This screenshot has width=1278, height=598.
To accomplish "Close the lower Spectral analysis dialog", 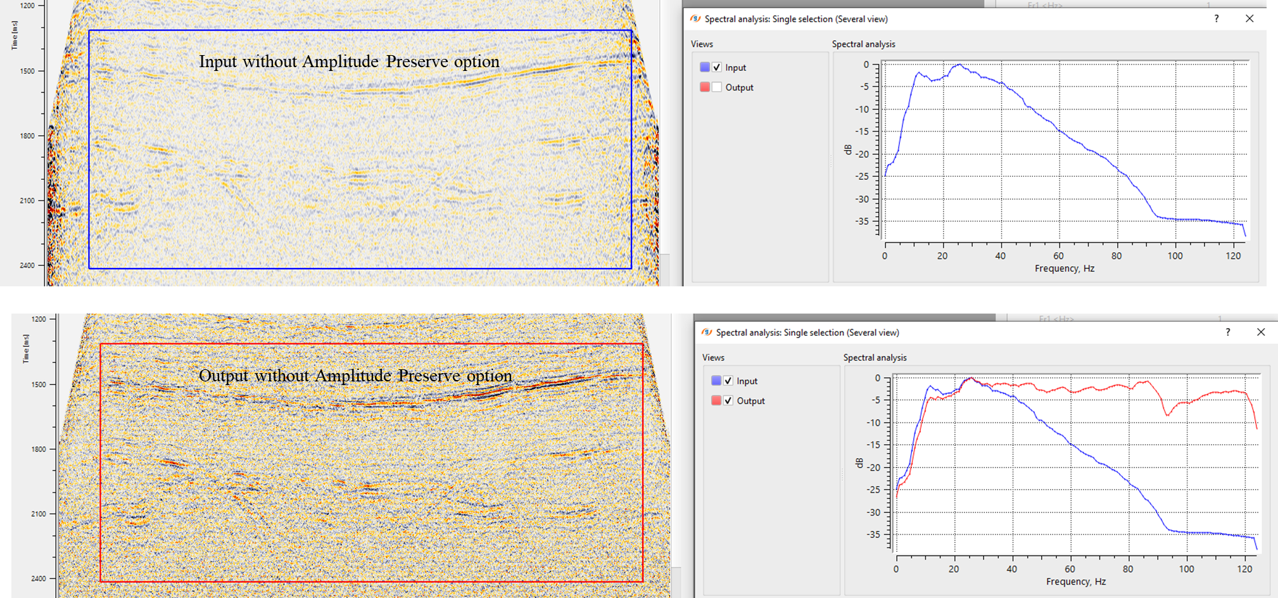I will pos(1260,333).
